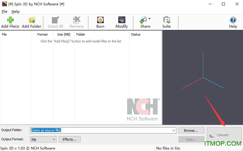243x151 pixels.
Task: Click the Effects... button
Action: [x=69, y=139]
